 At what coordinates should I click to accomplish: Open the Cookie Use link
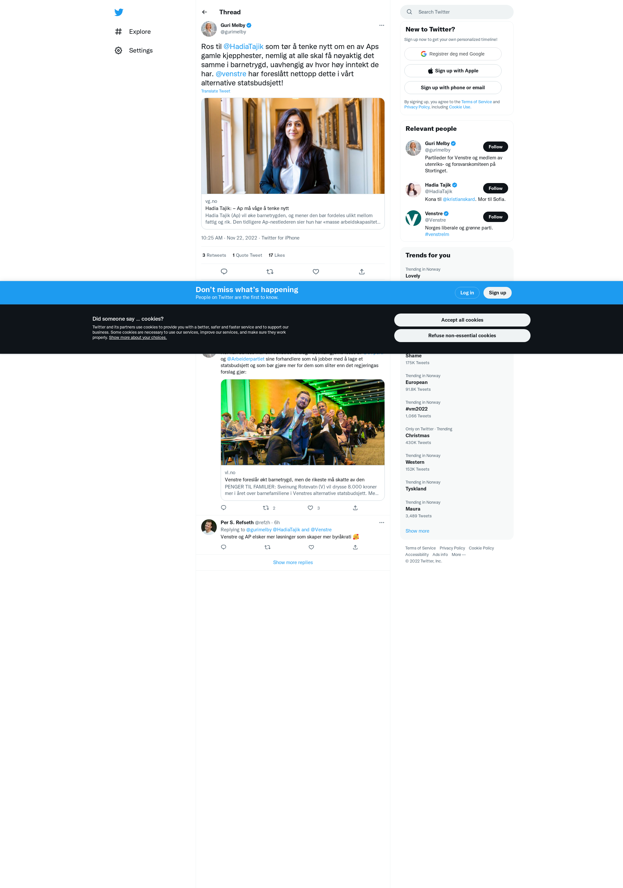tap(460, 107)
